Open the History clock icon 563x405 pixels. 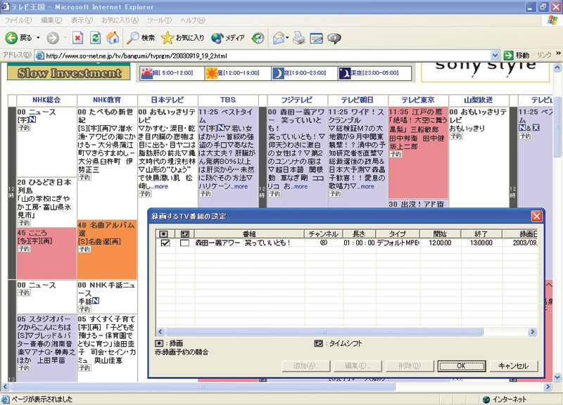click(258, 38)
